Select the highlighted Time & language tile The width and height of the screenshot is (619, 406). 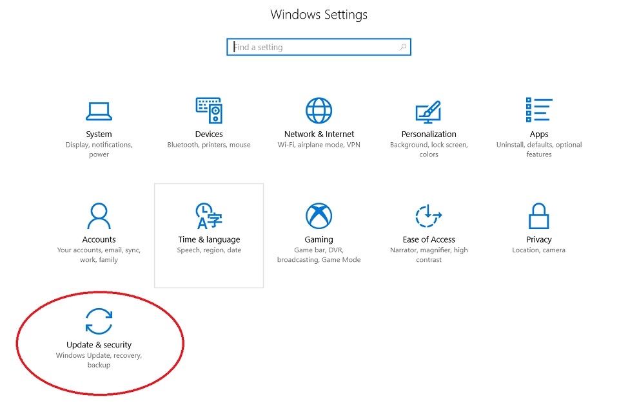click(209, 235)
